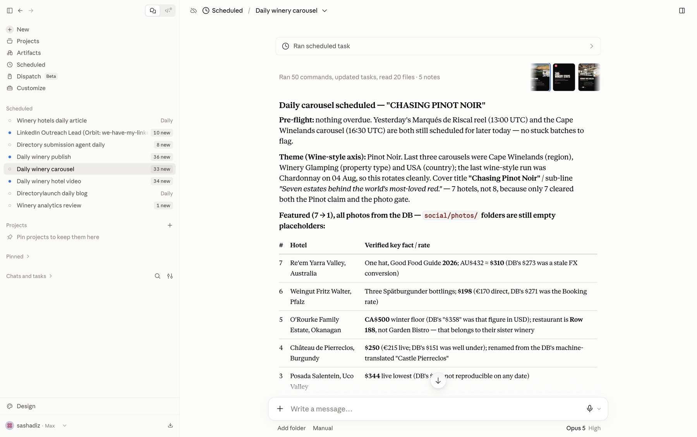Expand Chats and tasks section
This screenshot has width=697, height=437.
pyautogui.click(x=29, y=276)
